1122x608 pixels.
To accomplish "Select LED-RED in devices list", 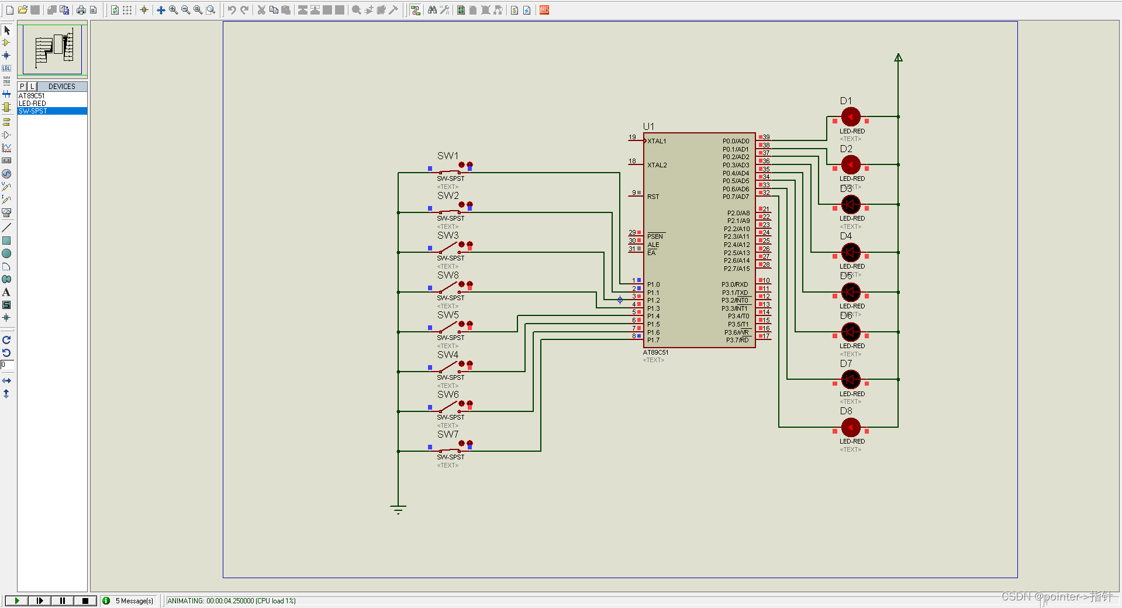I will point(52,104).
